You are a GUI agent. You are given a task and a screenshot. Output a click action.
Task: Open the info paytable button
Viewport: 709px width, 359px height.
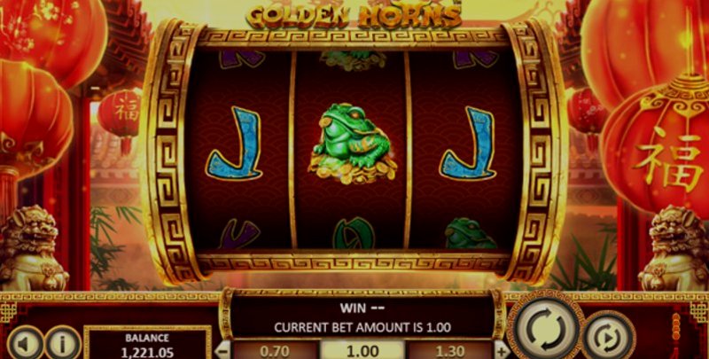pos(62,345)
